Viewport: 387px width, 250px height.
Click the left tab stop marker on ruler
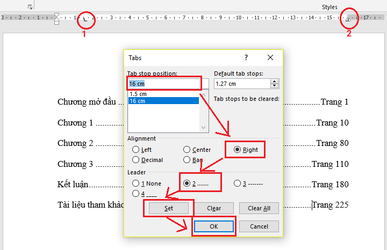[84, 19]
